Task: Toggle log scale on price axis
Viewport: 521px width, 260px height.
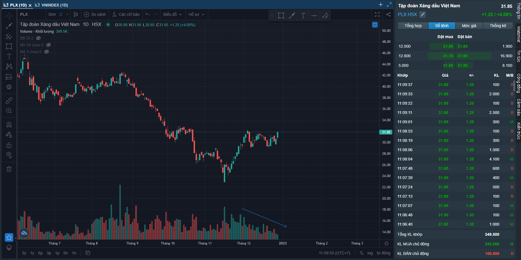Action: [x=370, y=253]
